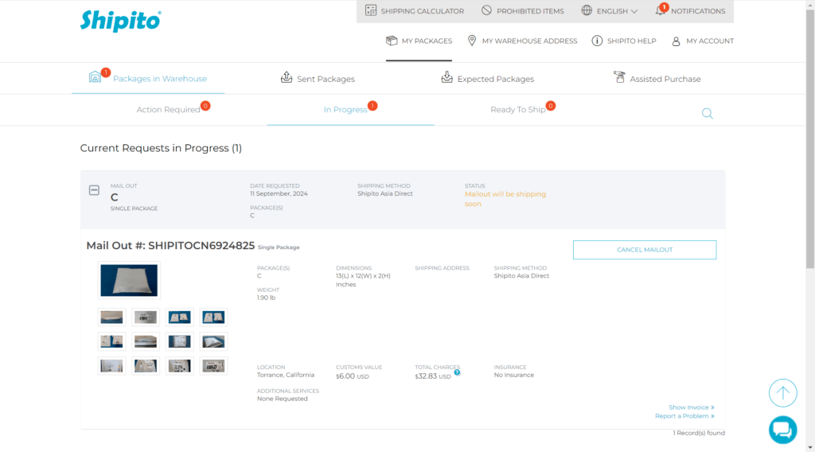Click the My Packages menu label
The image size is (815, 452).
pyautogui.click(x=427, y=41)
